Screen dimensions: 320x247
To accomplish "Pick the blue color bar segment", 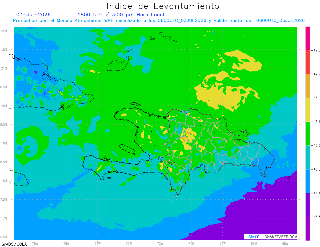I will tap(307, 181).
